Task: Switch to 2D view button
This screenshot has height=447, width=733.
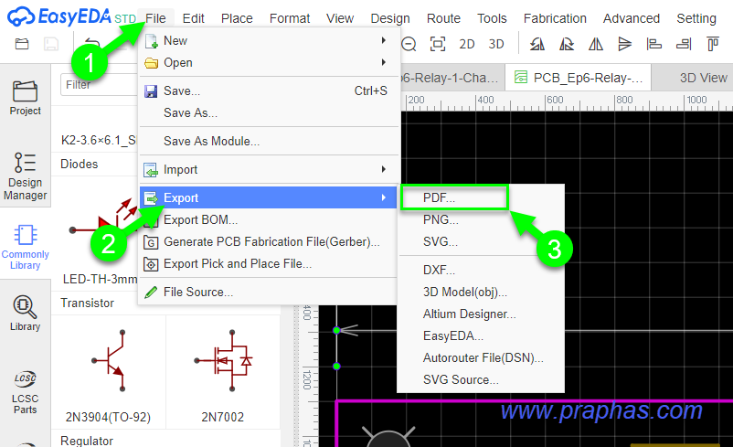Action: (x=466, y=44)
